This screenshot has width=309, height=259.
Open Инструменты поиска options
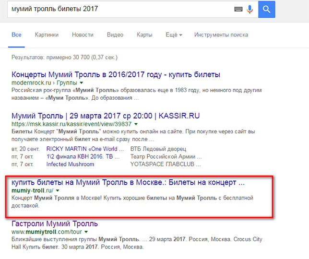point(221,35)
